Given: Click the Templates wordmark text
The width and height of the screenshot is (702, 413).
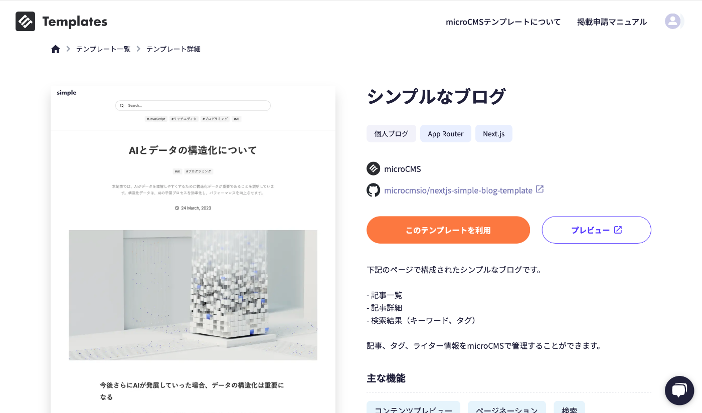Looking at the screenshot, I should coord(75,22).
